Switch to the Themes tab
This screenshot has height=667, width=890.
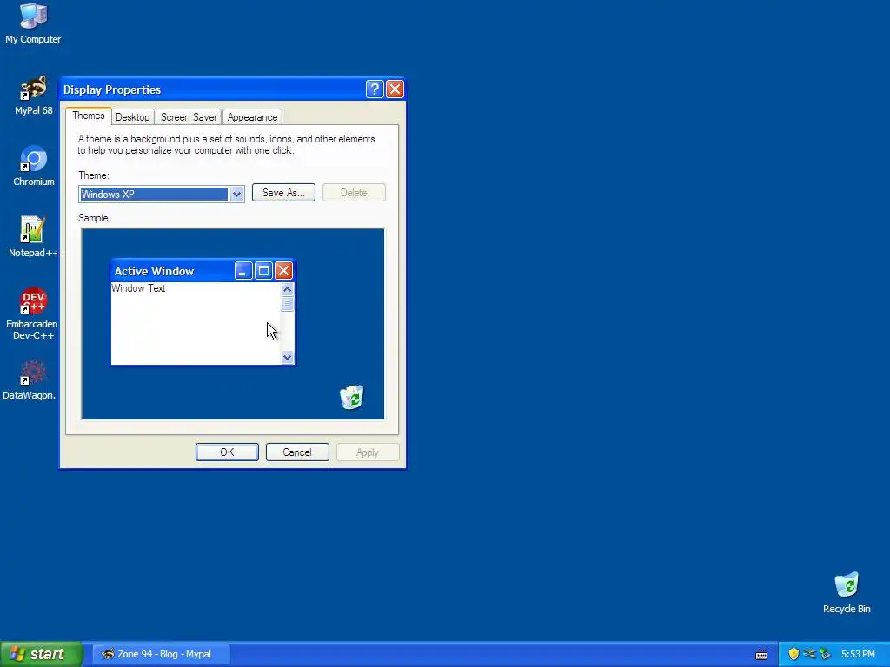pos(89,116)
